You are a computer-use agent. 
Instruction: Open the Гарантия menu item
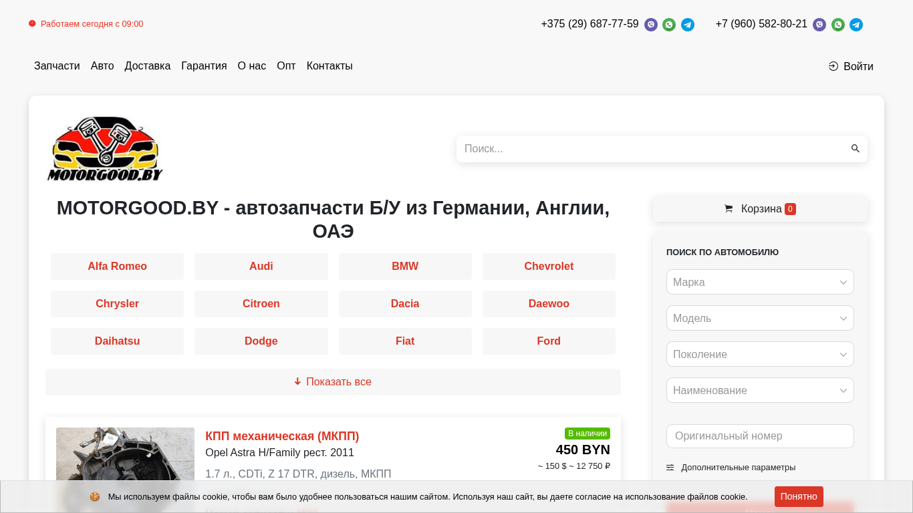[x=204, y=66]
